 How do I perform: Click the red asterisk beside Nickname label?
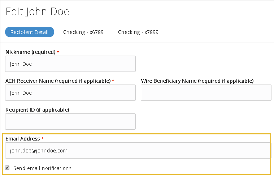coord(58,52)
